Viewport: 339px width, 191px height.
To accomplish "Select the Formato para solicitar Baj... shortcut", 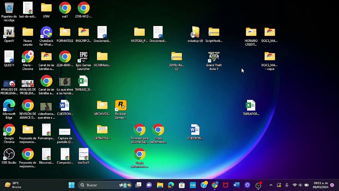I will (x=139, y=134).
